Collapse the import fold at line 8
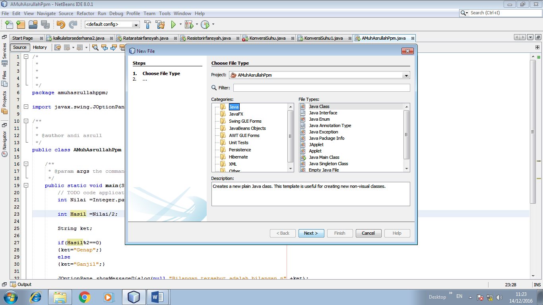Viewport: 543px width, 305px height. pyautogui.click(x=26, y=107)
